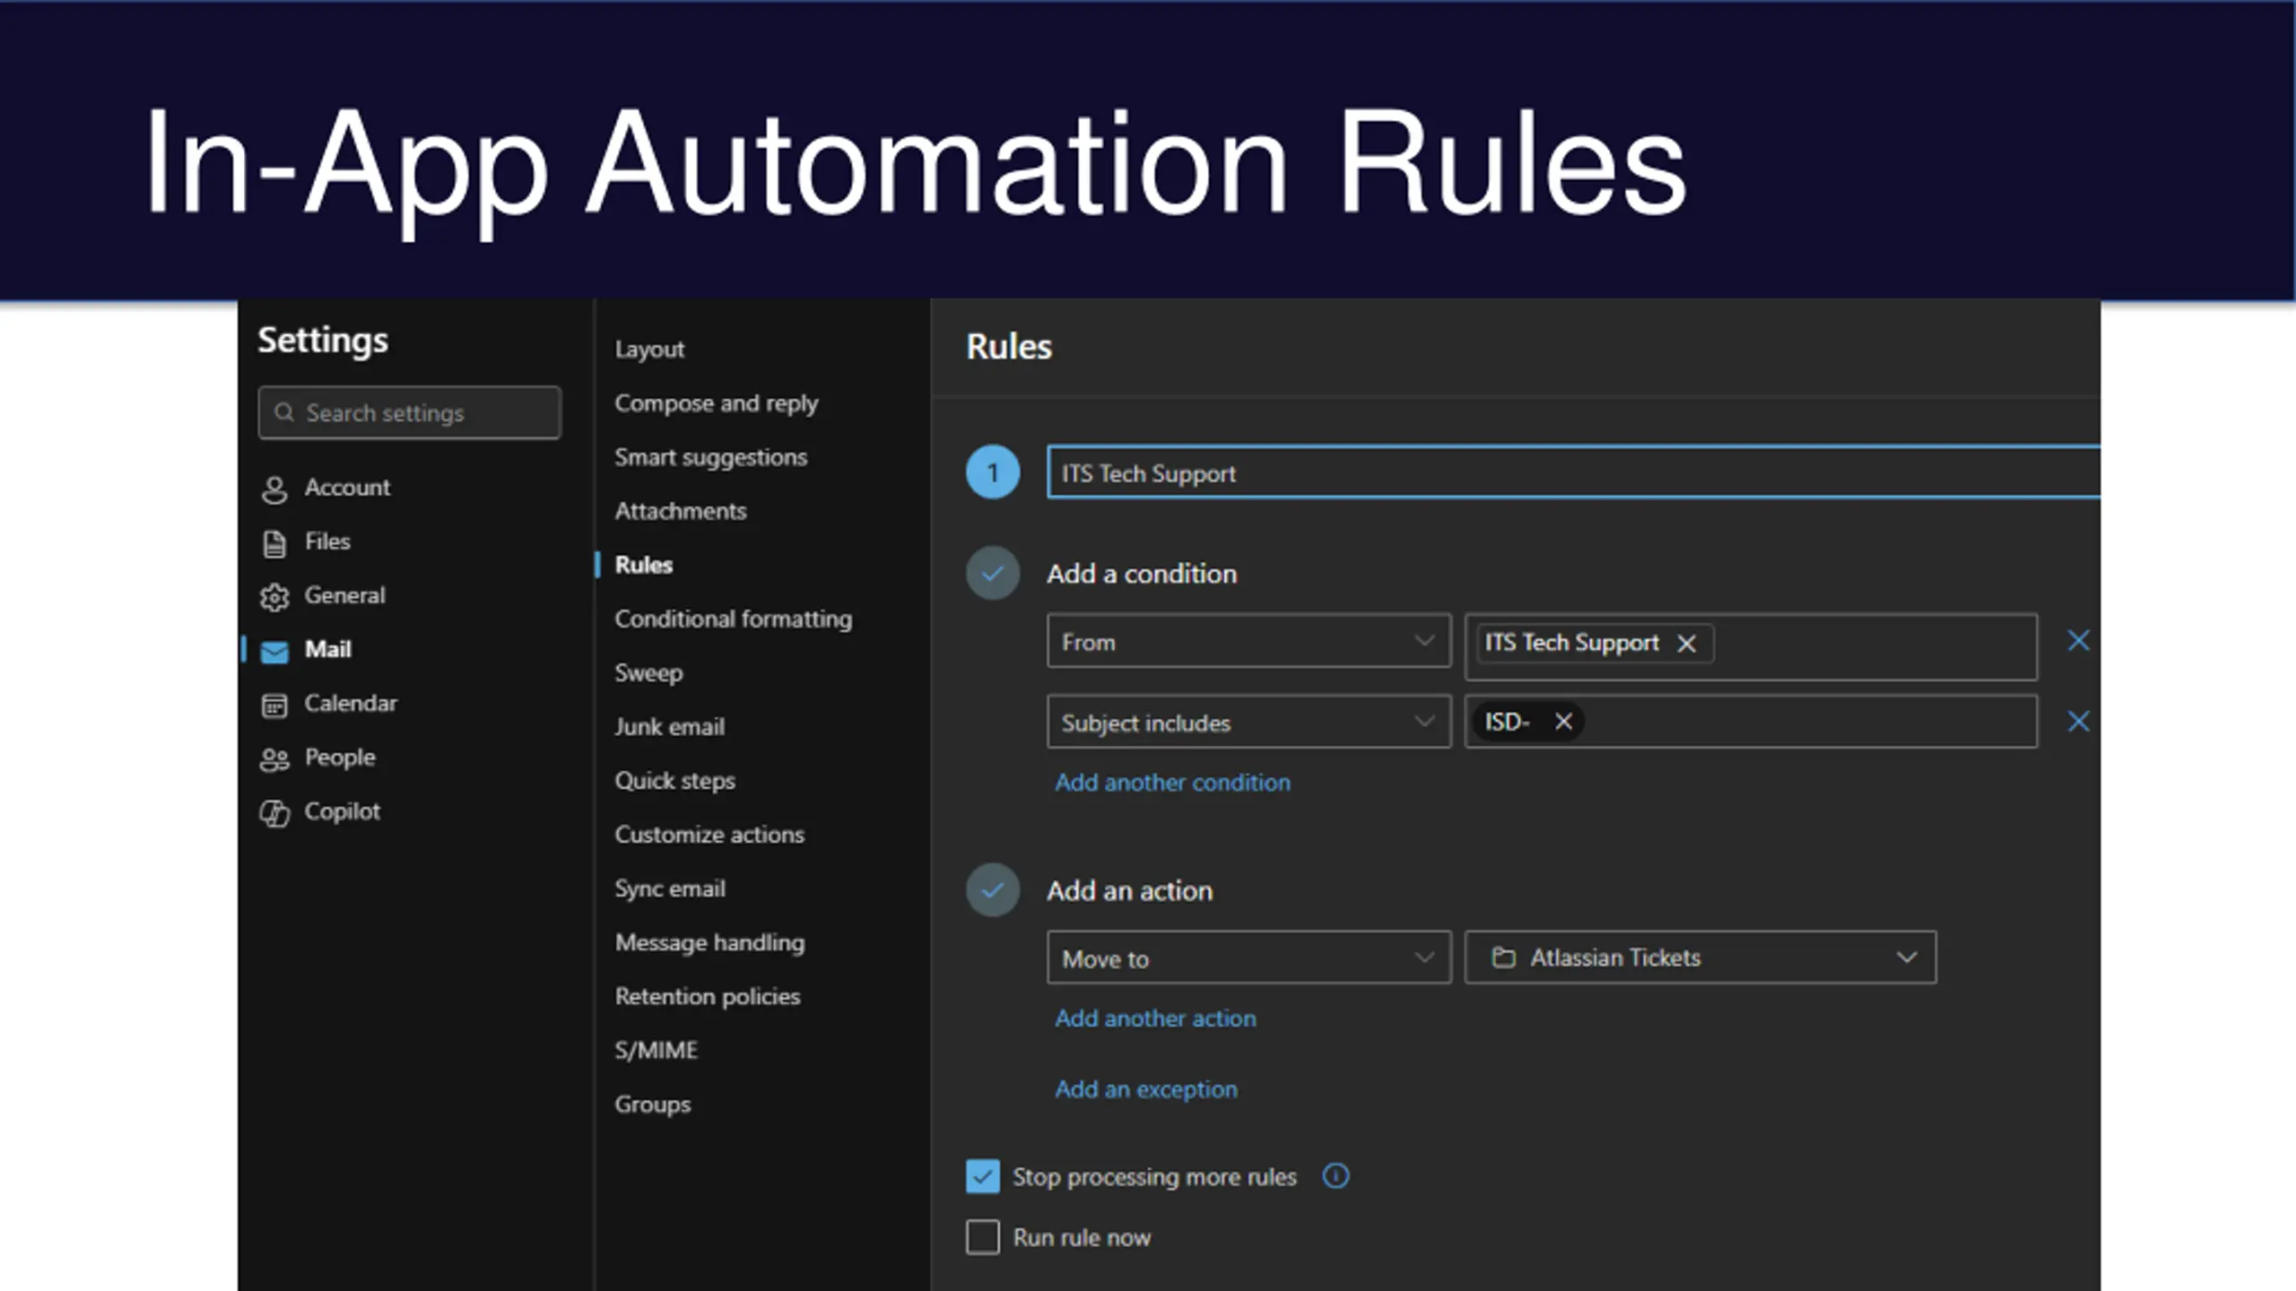
Task: Open Conditional formatting settings
Action: 734,619
